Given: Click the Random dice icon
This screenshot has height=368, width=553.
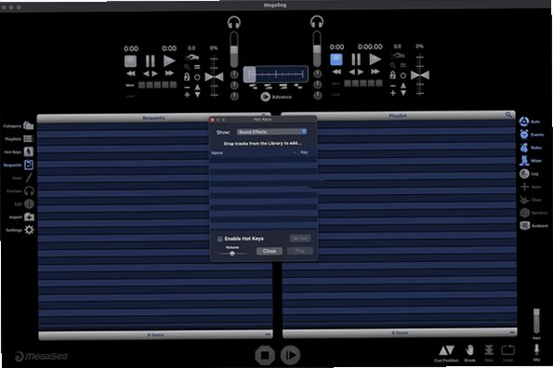Looking at the screenshot, I should pyautogui.click(x=525, y=213).
